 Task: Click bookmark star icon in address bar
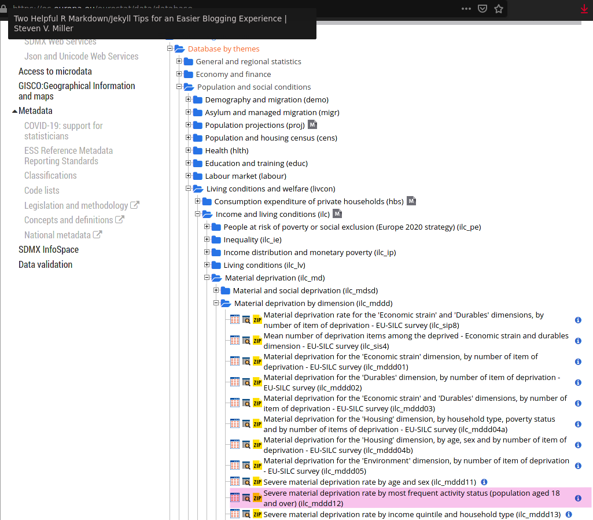499,9
